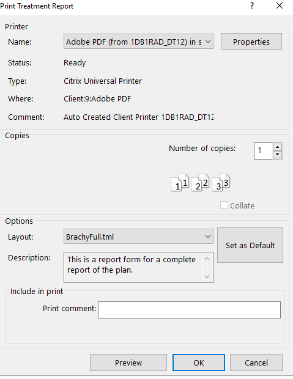Open the report Preview
Image resolution: width=293 pixels, height=379 pixels.
(x=128, y=362)
